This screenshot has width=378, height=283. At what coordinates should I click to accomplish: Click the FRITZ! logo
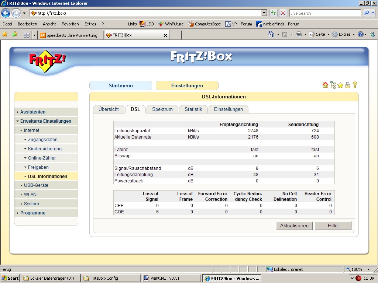pyautogui.click(x=47, y=61)
